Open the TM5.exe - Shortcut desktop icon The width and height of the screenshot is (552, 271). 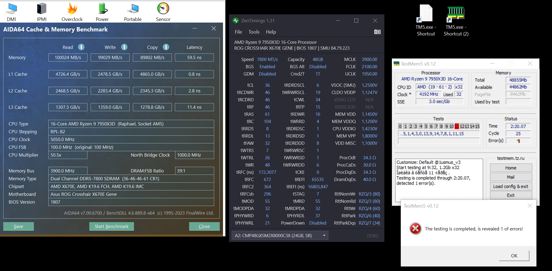pos(426,20)
